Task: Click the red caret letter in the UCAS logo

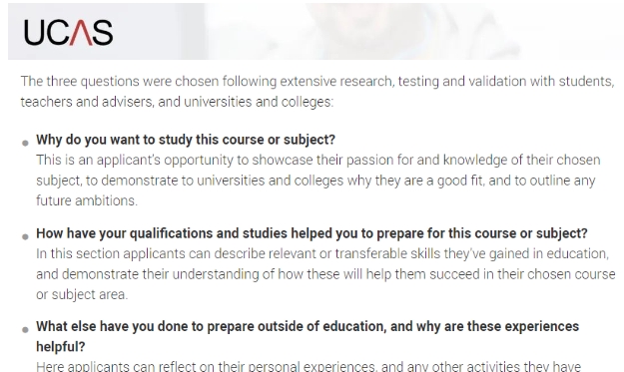Action: 81,33
